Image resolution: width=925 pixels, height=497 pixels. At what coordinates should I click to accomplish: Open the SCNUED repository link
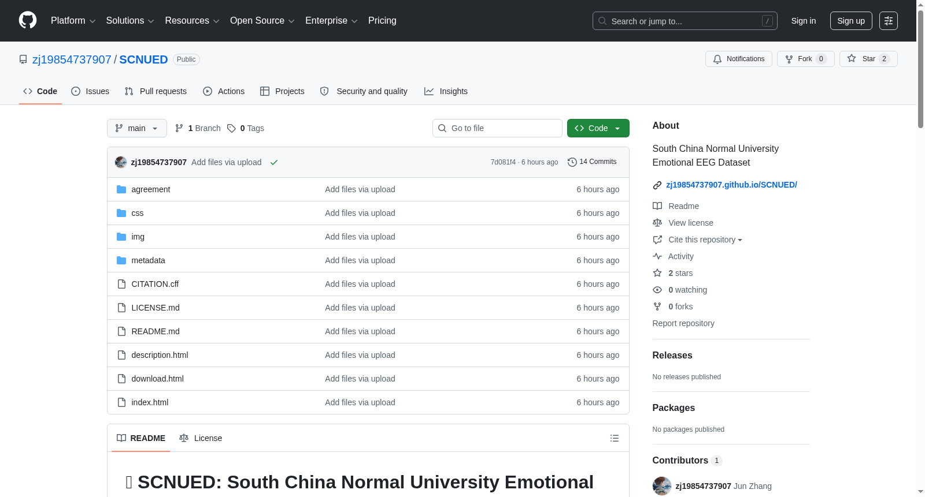(x=143, y=59)
